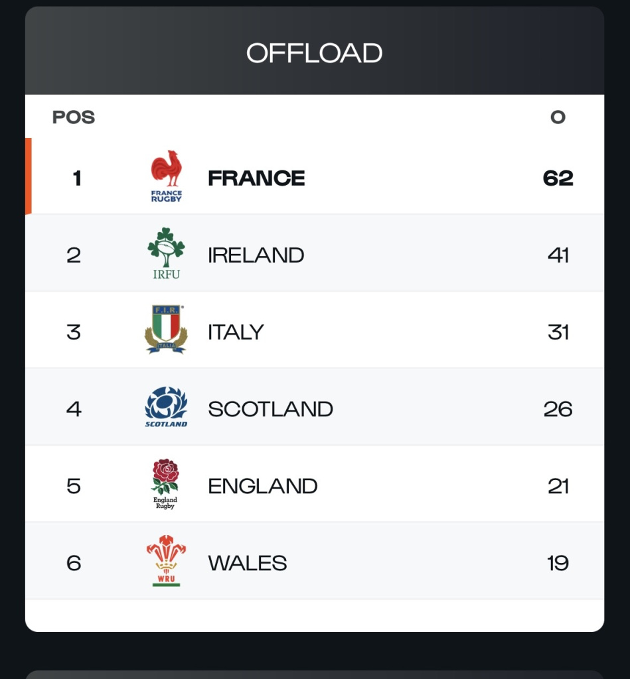Sort by the O column header
The height and width of the screenshot is (679, 630).
pos(558,117)
